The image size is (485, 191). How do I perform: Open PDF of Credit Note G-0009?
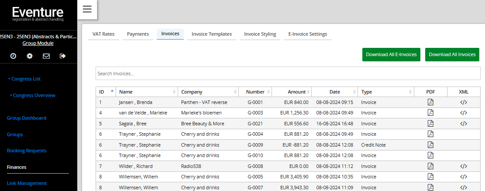430,144
